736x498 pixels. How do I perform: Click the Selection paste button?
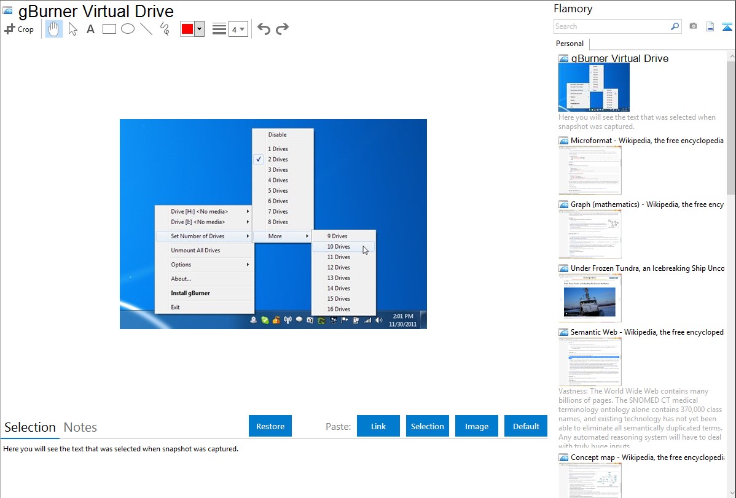click(428, 426)
